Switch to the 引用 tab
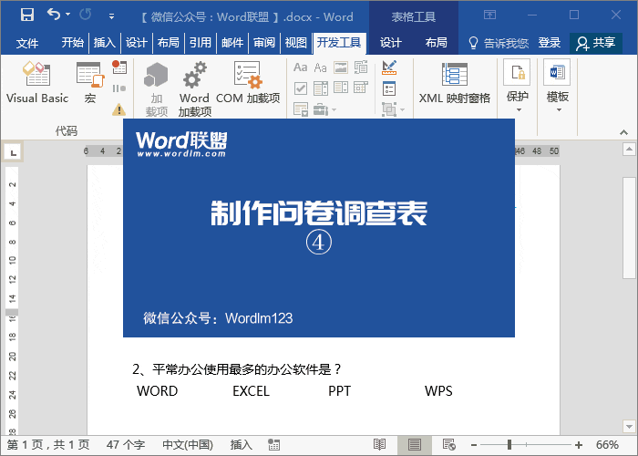Image resolution: width=638 pixels, height=456 pixels. [x=201, y=42]
